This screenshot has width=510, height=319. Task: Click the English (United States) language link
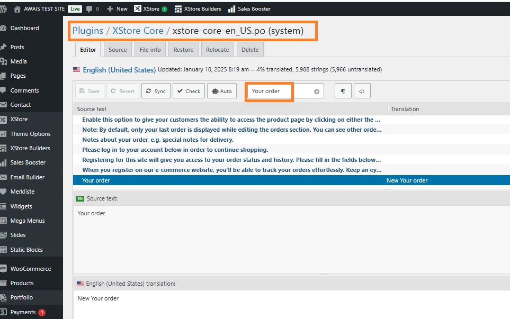(119, 70)
